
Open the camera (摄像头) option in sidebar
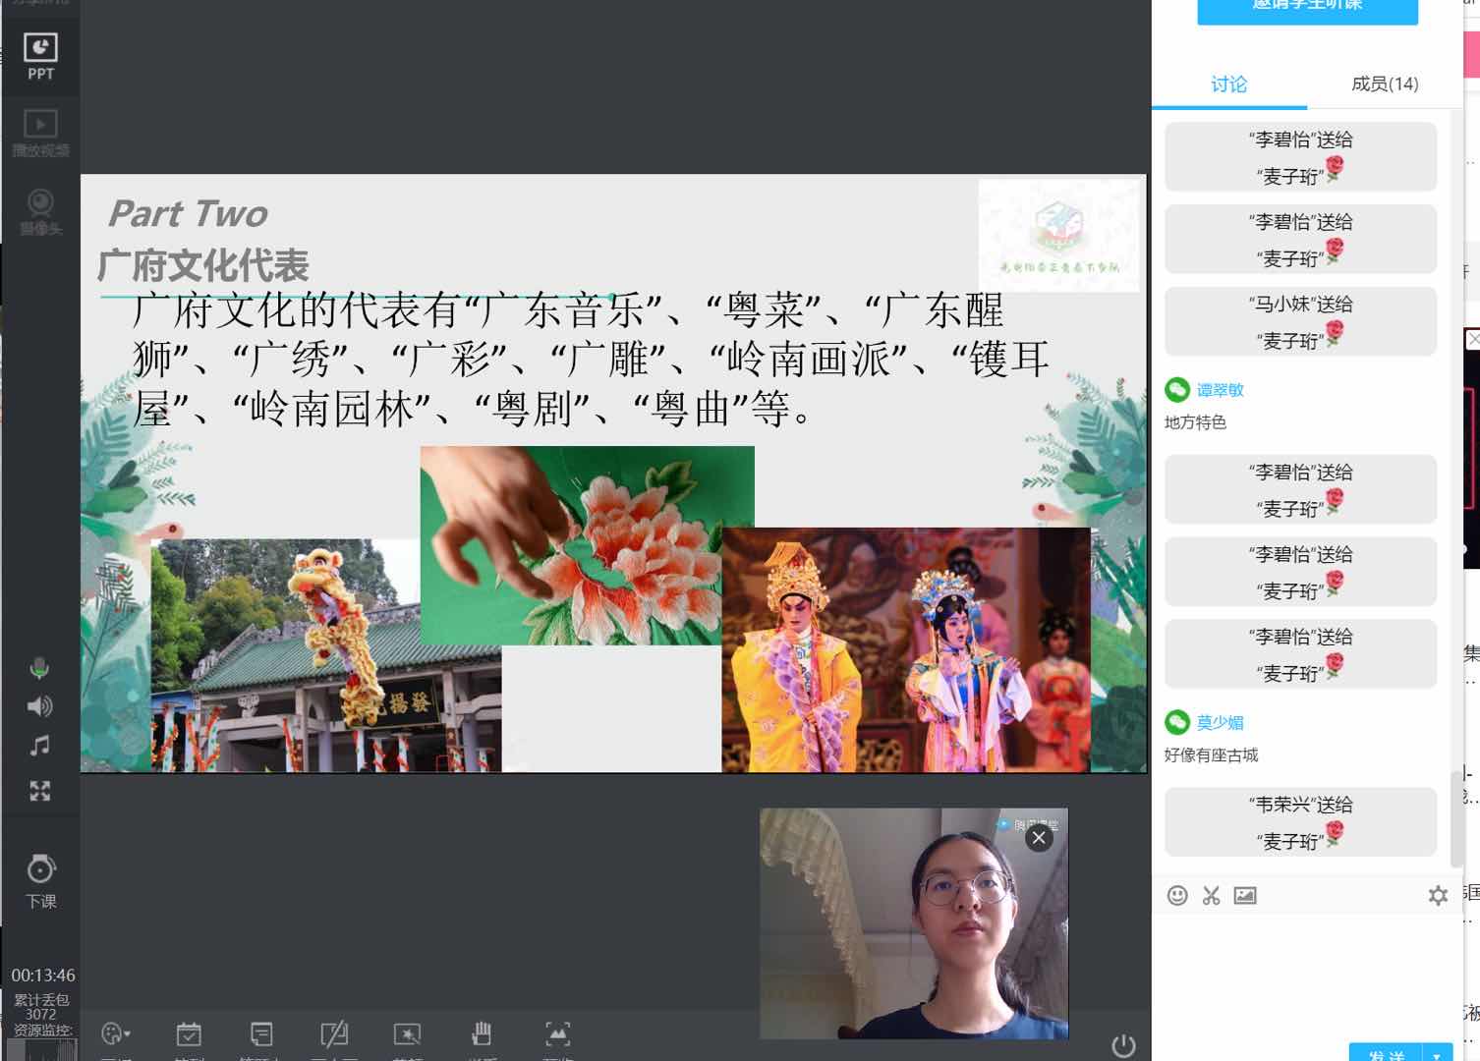[40, 211]
